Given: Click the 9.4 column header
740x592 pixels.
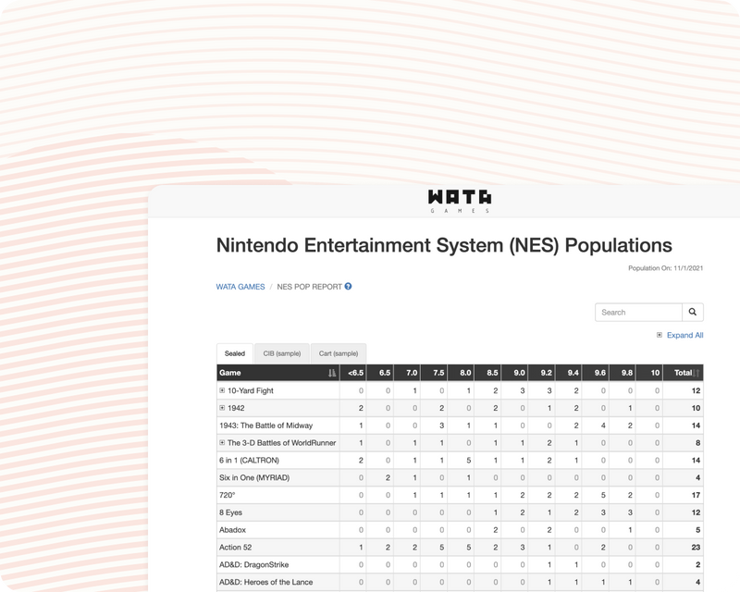Looking at the screenshot, I should (568, 373).
